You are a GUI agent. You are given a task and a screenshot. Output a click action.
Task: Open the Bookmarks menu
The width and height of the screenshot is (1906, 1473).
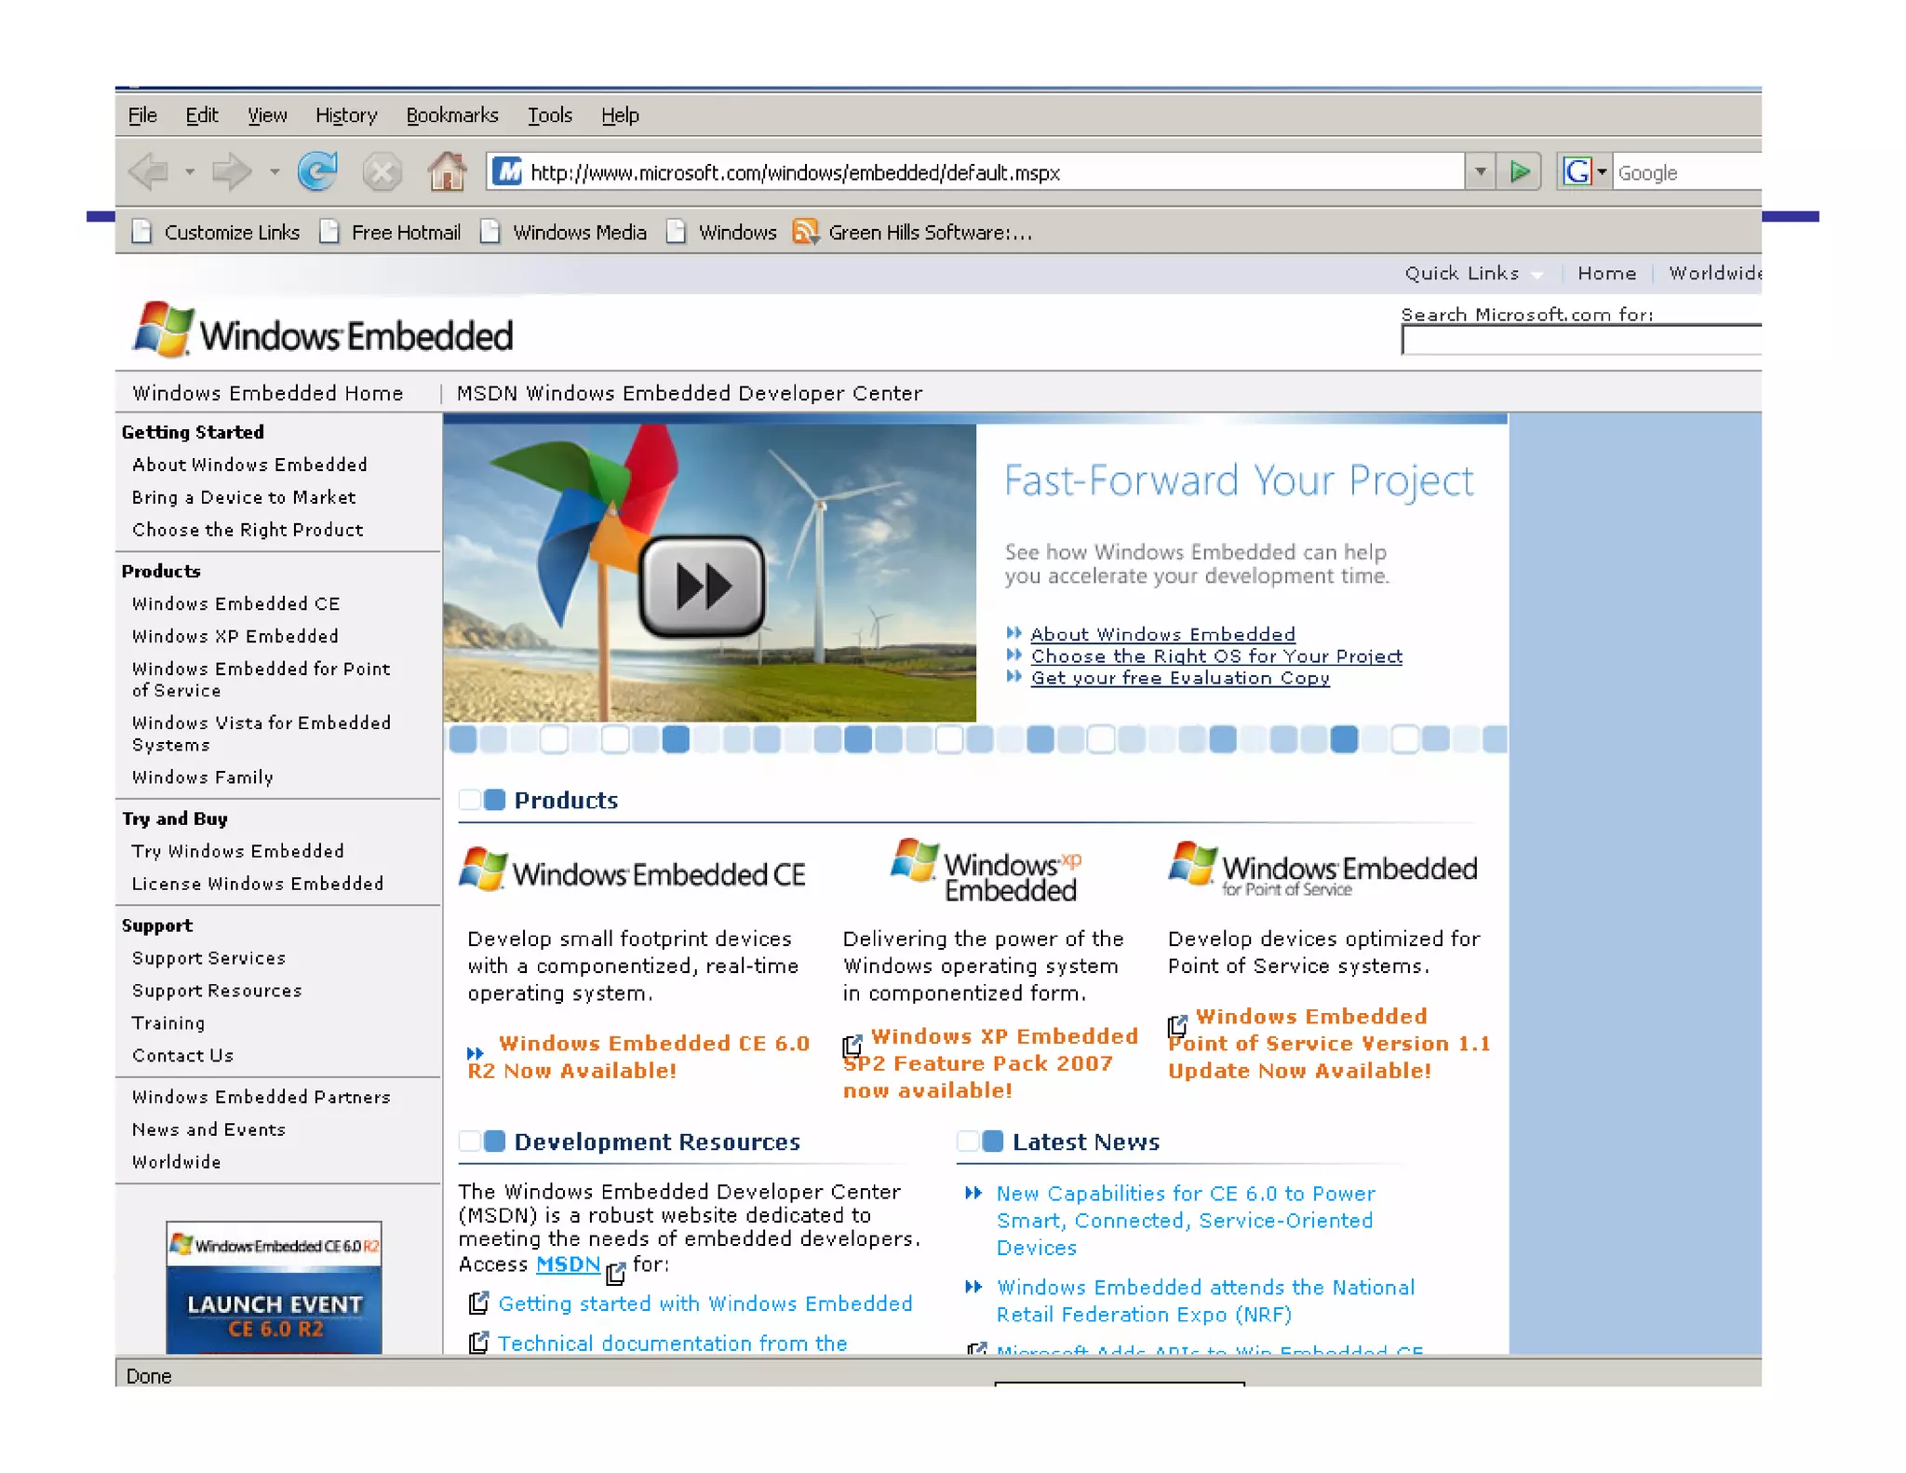click(x=451, y=115)
